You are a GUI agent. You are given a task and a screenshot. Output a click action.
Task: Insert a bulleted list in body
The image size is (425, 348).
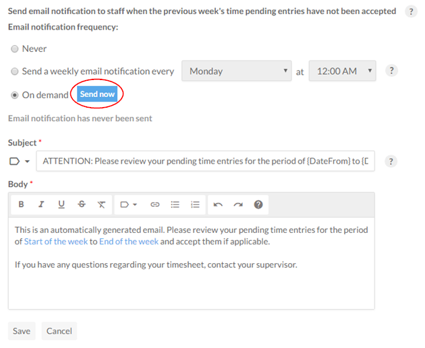pyautogui.click(x=175, y=204)
